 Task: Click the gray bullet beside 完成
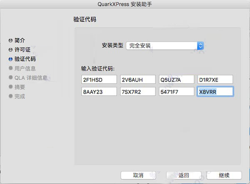pyautogui.click(x=10, y=96)
